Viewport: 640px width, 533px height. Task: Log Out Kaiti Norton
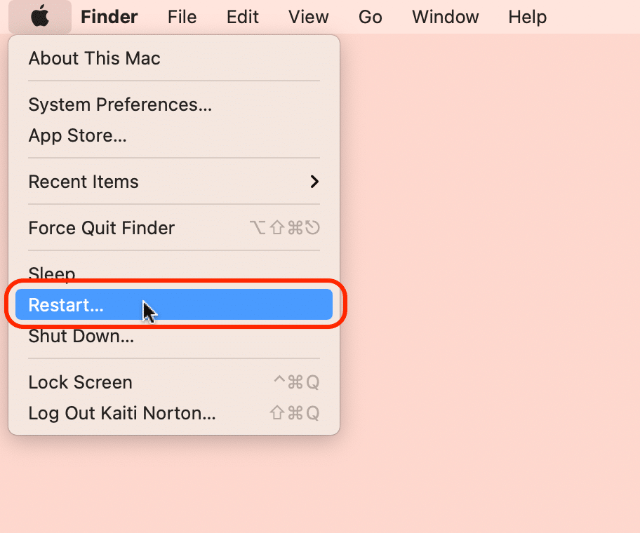click(121, 413)
